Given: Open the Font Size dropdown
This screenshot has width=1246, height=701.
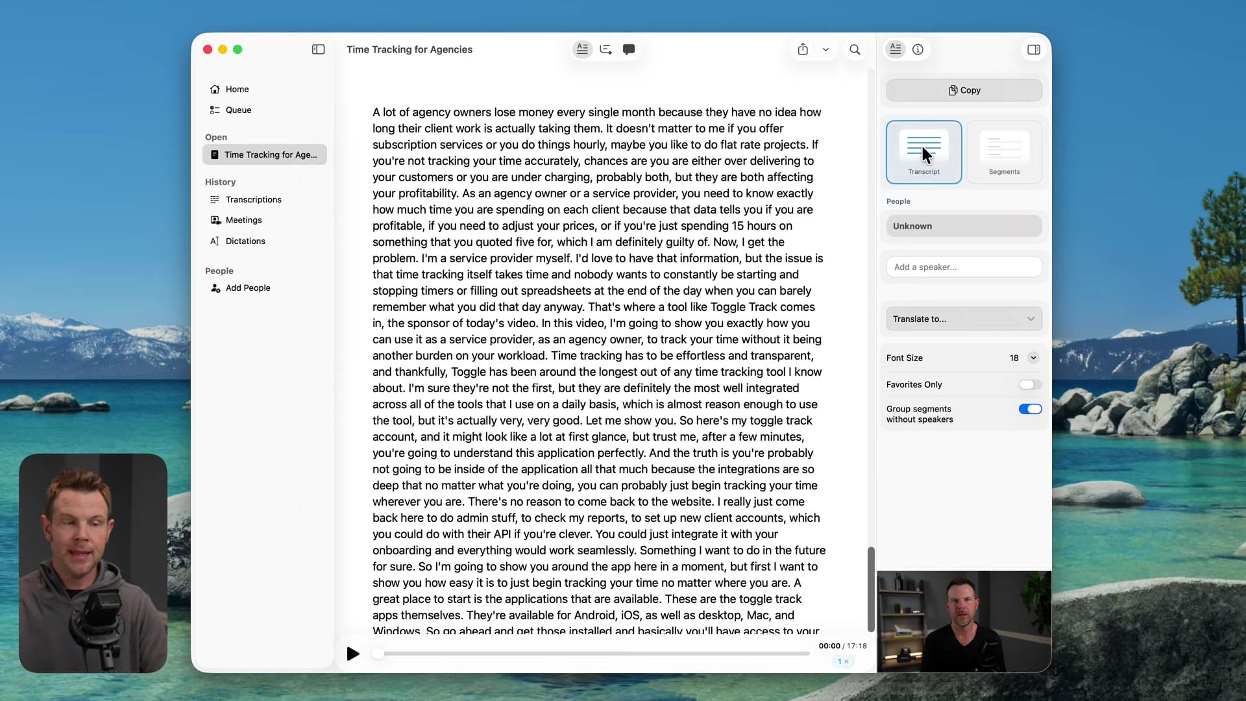Looking at the screenshot, I should coord(1033,358).
